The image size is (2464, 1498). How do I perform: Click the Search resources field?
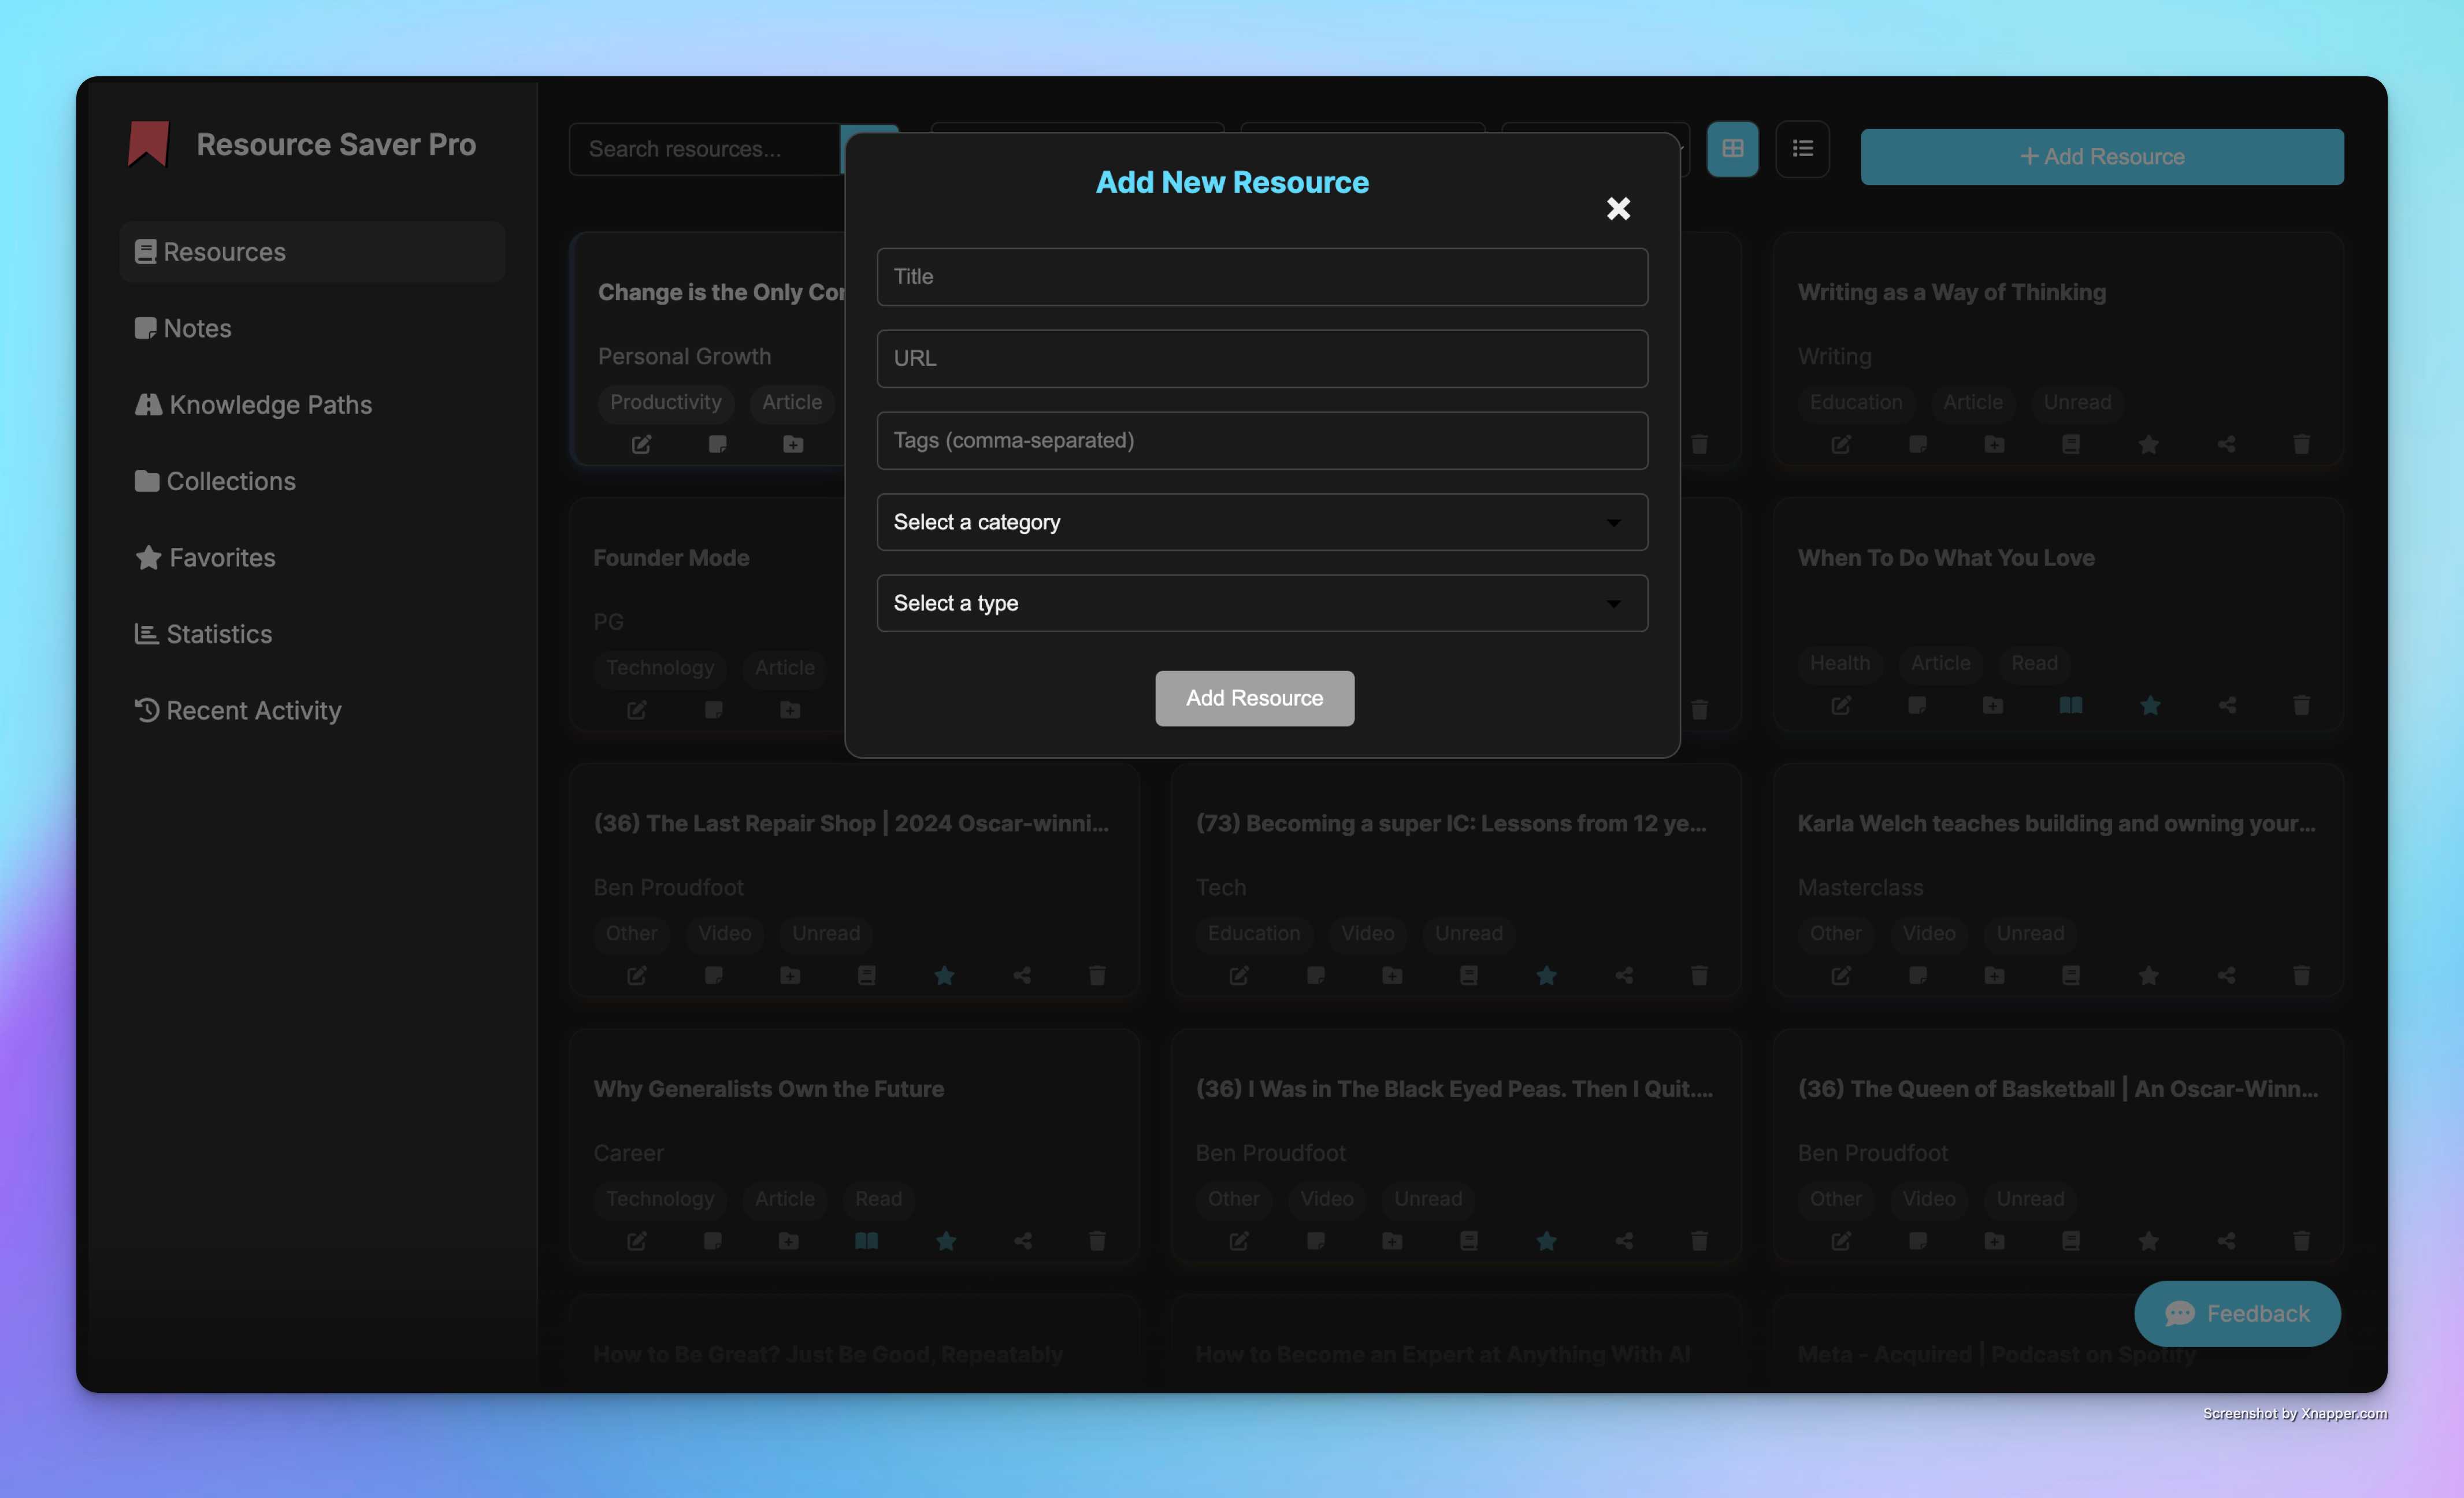tap(704, 149)
